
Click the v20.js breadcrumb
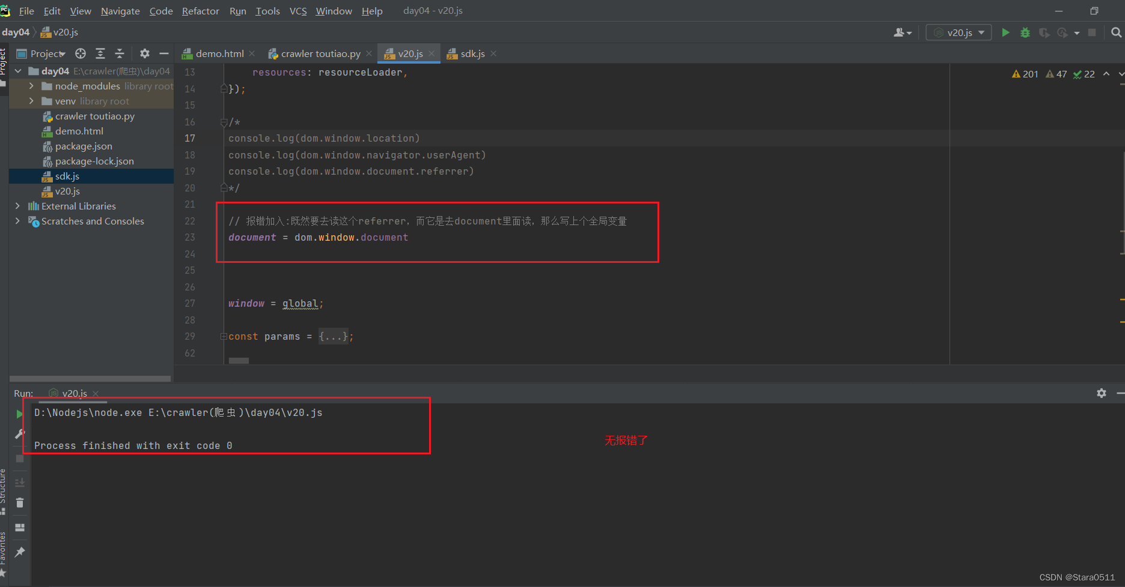[x=59, y=32]
